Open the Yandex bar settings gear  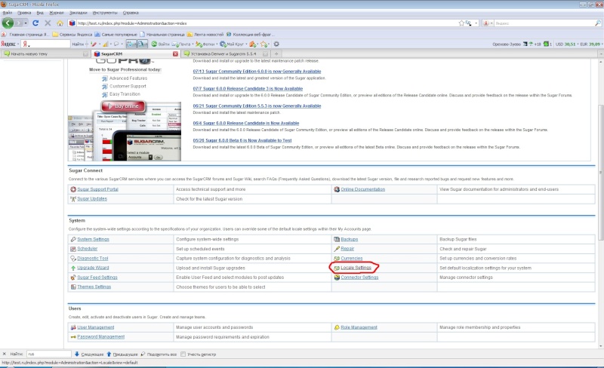[x=276, y=44]
